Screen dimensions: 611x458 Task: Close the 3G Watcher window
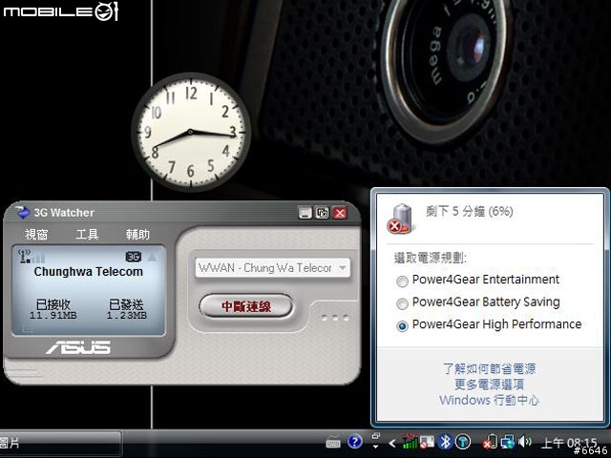(x=340, y=213)
